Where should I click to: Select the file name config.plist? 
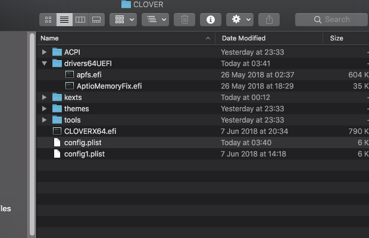[x=83, y=143]
